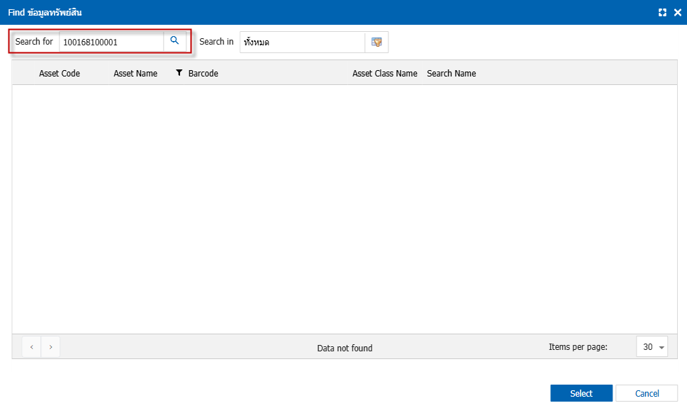Click the magnifier search icon
Viewport: 687px width, 408px height.
(x=174, y=41)
